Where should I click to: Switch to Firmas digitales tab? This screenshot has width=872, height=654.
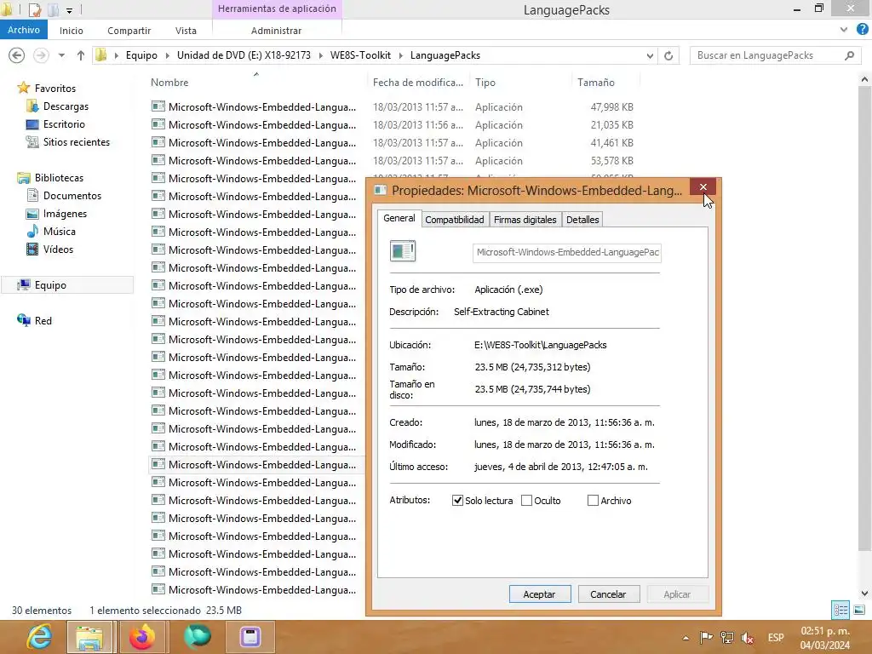pos(525,220)
